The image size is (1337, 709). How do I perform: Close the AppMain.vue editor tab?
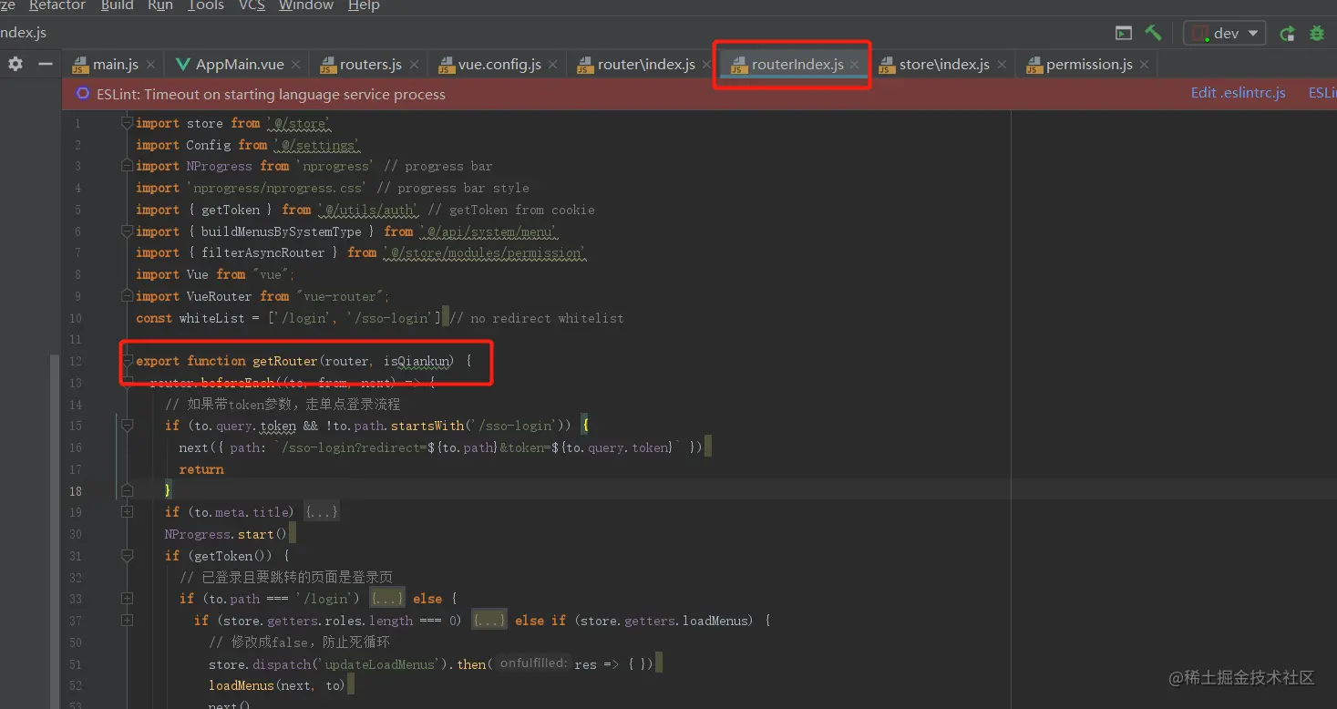tap(297, 65)
